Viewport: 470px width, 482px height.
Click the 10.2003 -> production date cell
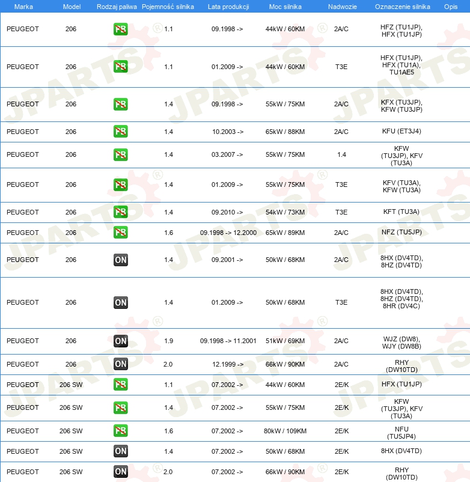tap(228, 132)
